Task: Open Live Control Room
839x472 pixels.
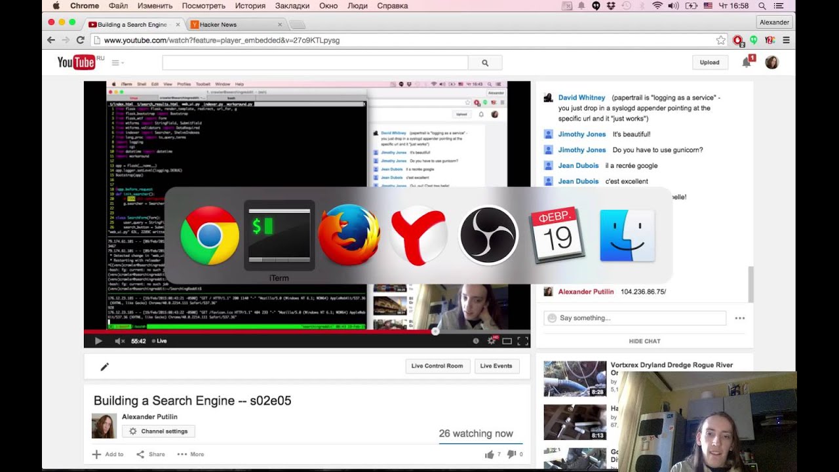Action: [437, 366]
